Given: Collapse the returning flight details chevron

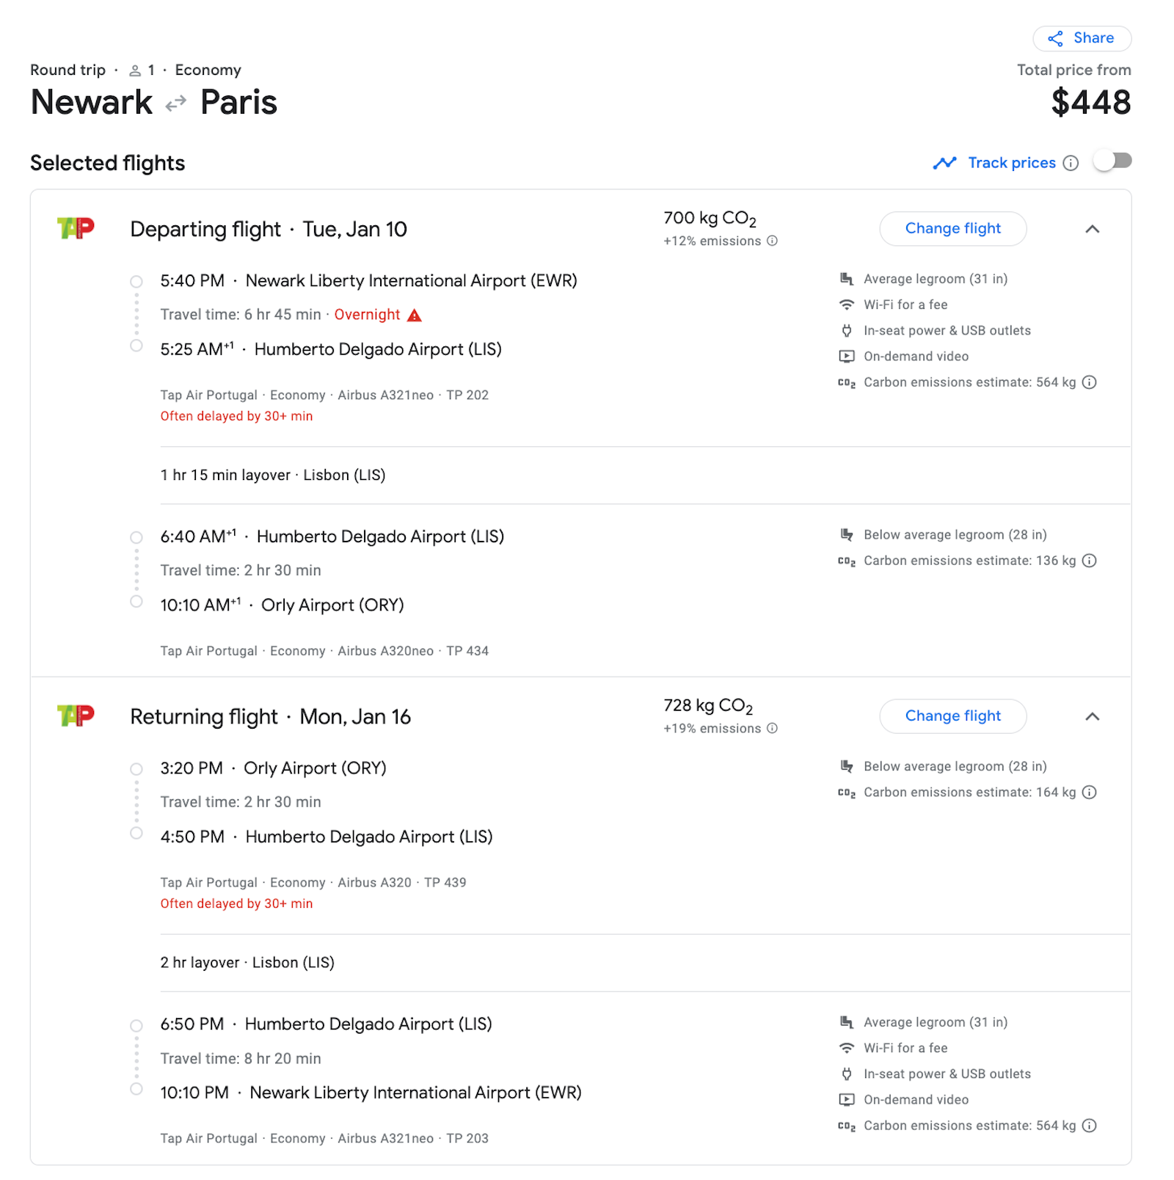Looking at the screenshot, I should point(1093,716).
